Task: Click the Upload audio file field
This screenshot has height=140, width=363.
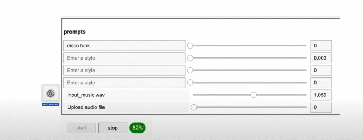Action: (x=127, y=107)
